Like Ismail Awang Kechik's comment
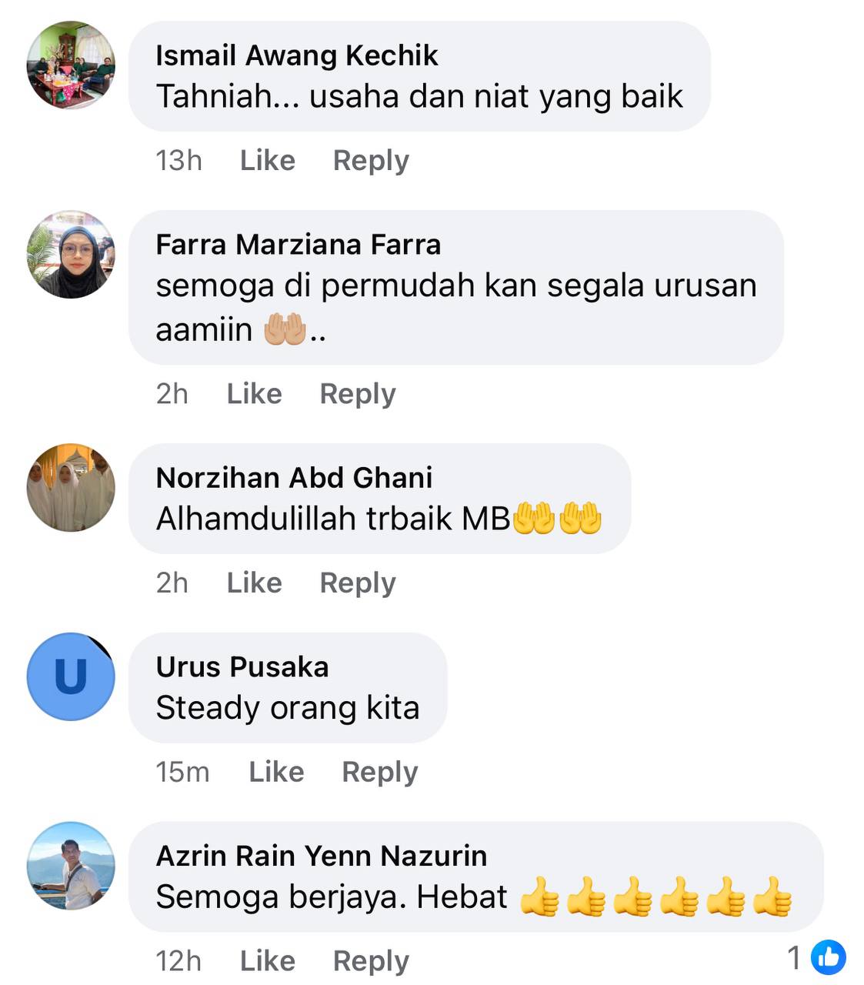The width and height of the screenshot is (864, 985). (x=268, y=160)
